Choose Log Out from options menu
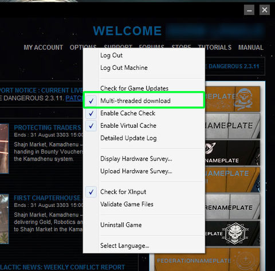The width and height of the screenshot is (275, 271). [144, 56]
